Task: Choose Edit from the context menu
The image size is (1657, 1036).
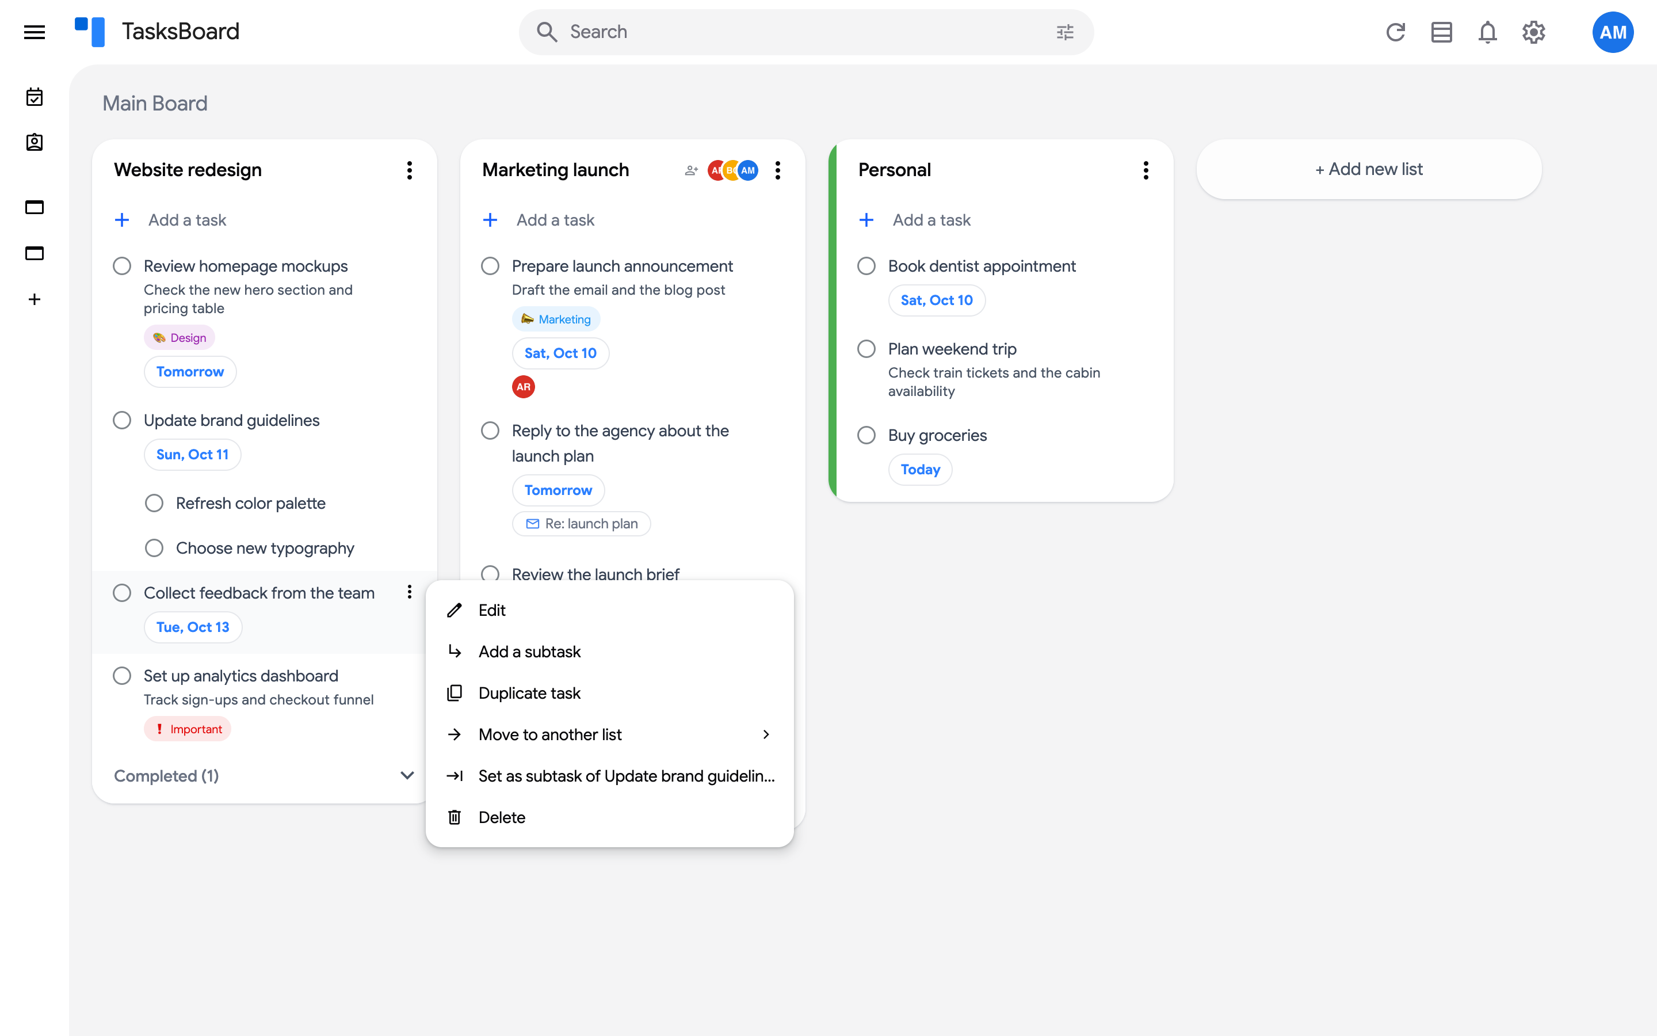Action: [609, 610]
